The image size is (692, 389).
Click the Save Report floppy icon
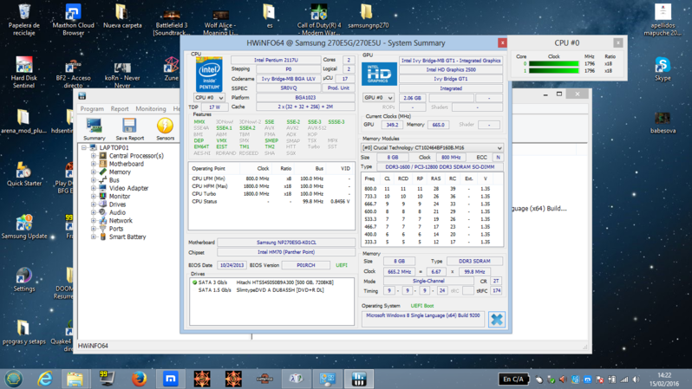point(129,126)
